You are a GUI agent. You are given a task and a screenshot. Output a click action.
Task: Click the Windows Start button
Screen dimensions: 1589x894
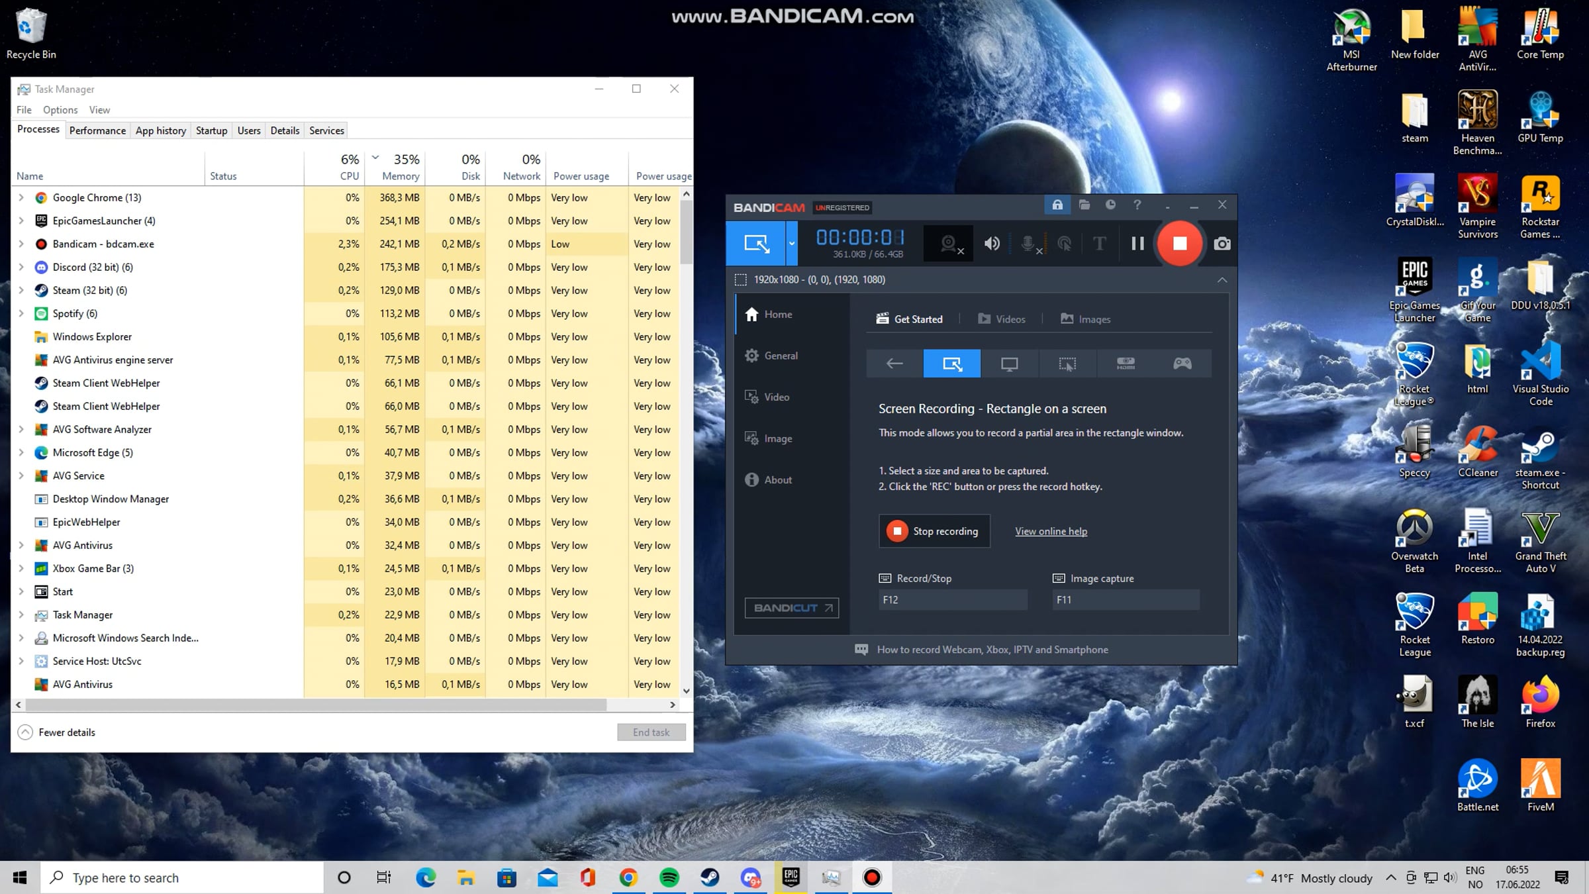click(20, 878)
